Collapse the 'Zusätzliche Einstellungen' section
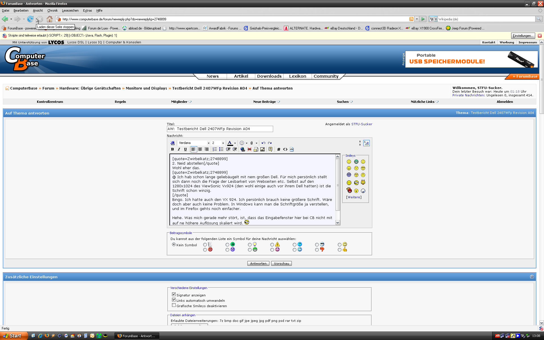The image size is (544, 340). pos(532,277)
